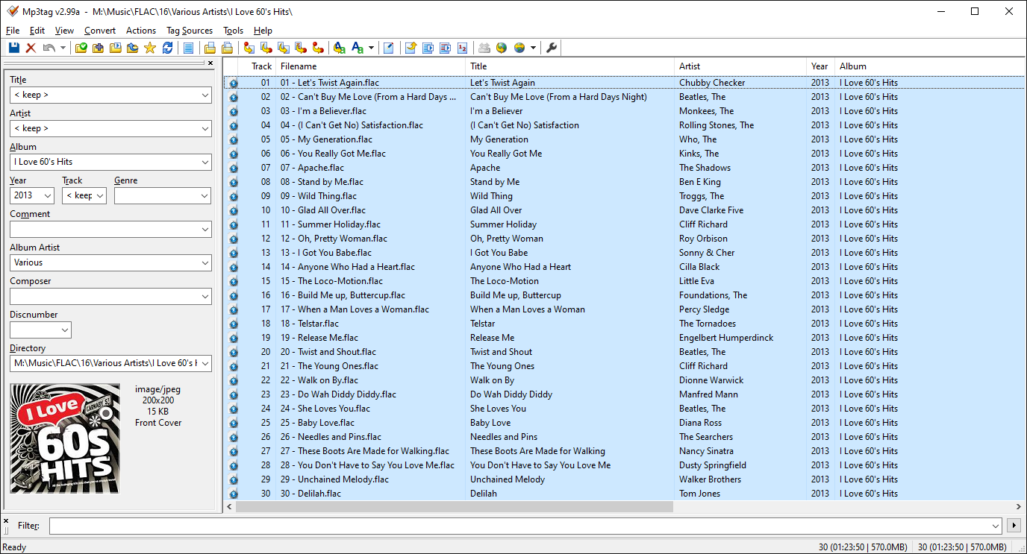1027x554 pixels.
Task: Click the Paste tag toolbar icon
Action: (227, 48)
